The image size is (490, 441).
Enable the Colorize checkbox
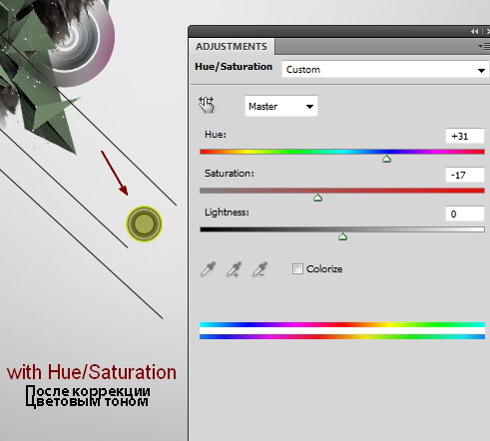[297, 268]
